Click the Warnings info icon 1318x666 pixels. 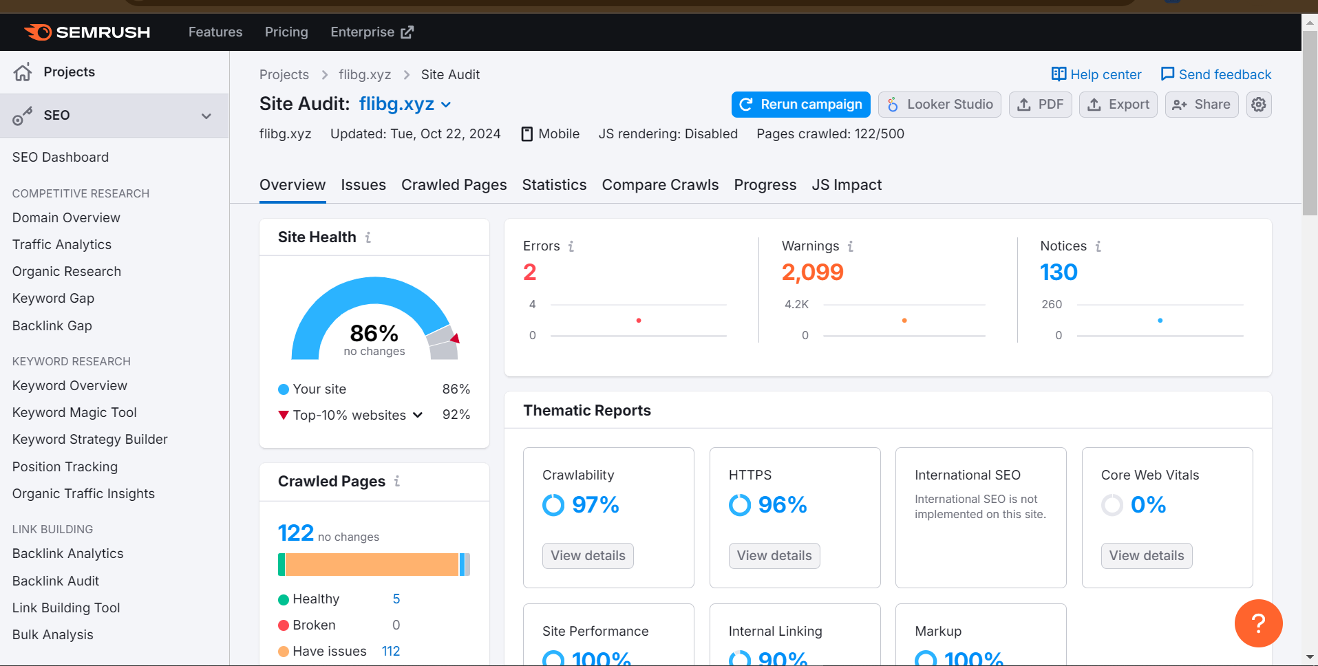click(x=850, y=246)
